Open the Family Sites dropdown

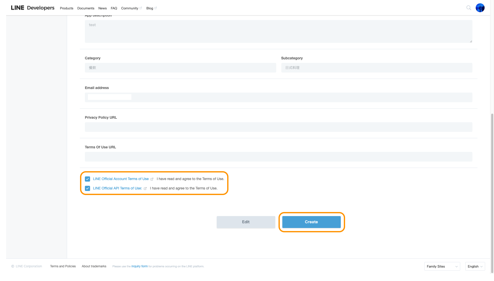pos(442,266)
